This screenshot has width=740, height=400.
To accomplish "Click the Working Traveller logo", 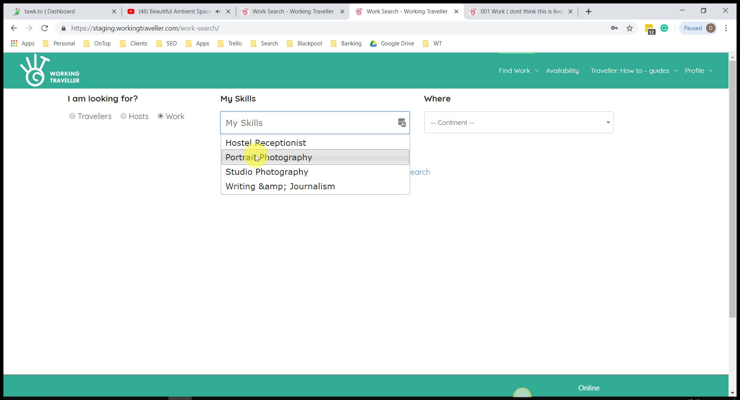I will pyautogui.click(x=50, y=71).
